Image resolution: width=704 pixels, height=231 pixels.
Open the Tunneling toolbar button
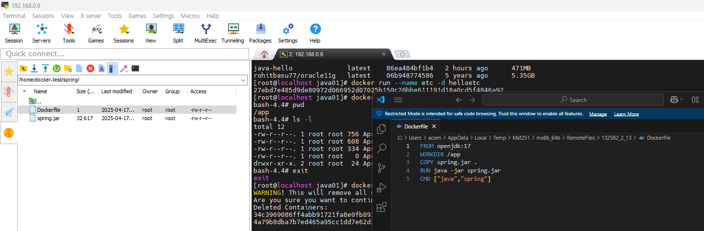[233, 33]
